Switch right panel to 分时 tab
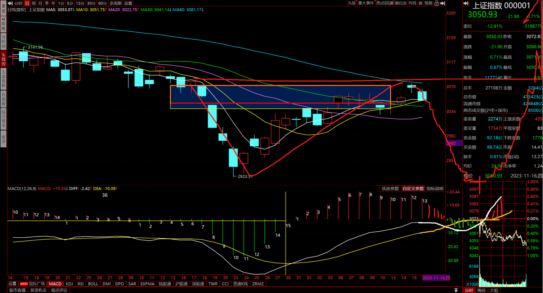The image size is (543, 293). point(469,290)
